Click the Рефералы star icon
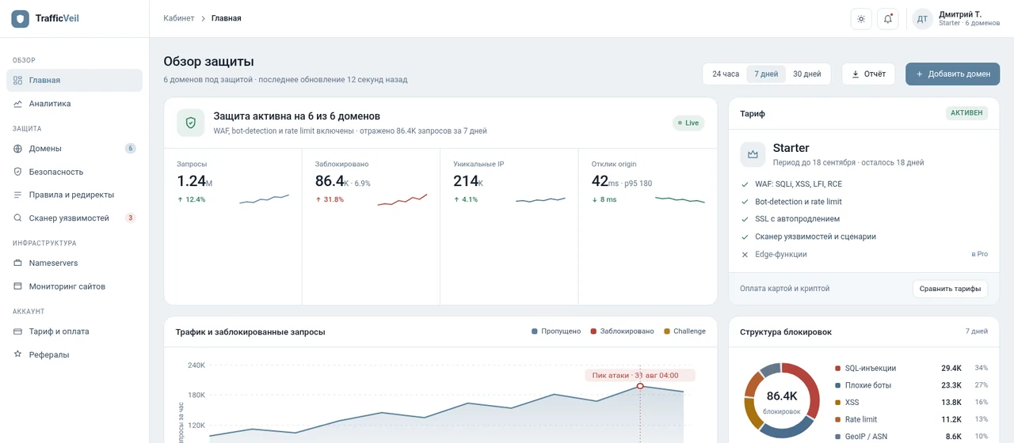This screenshot has height=443, width=1014. 17,354
